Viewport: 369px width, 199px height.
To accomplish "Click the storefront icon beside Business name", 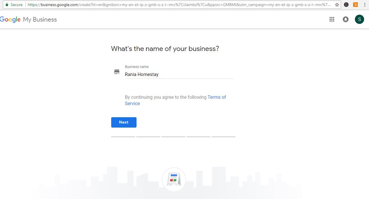I will click(117, 72).
